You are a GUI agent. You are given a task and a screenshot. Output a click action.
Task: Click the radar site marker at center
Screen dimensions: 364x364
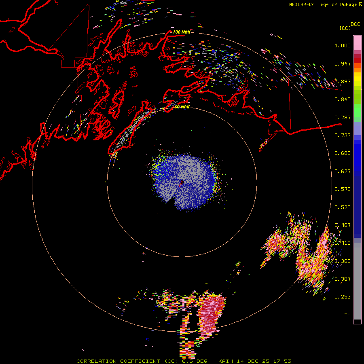(x=181, y=183)
